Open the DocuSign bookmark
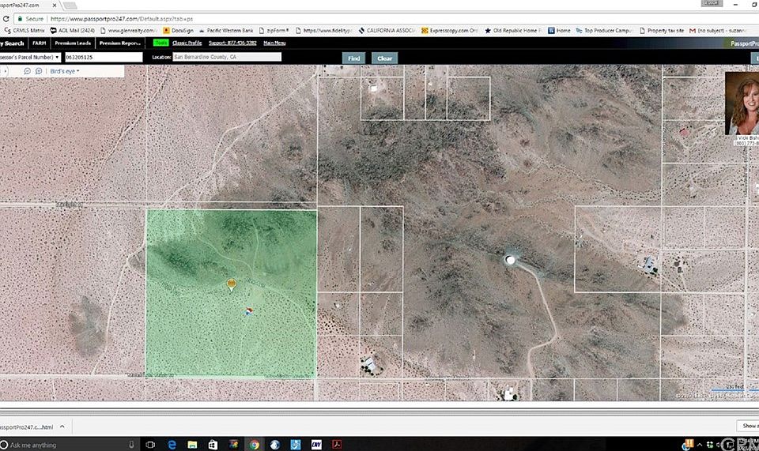 point(179,30)
